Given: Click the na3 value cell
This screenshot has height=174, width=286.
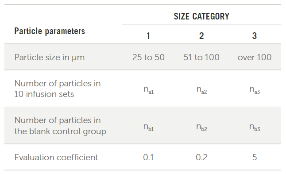Looking at the screenshot, I should [255, 90].
